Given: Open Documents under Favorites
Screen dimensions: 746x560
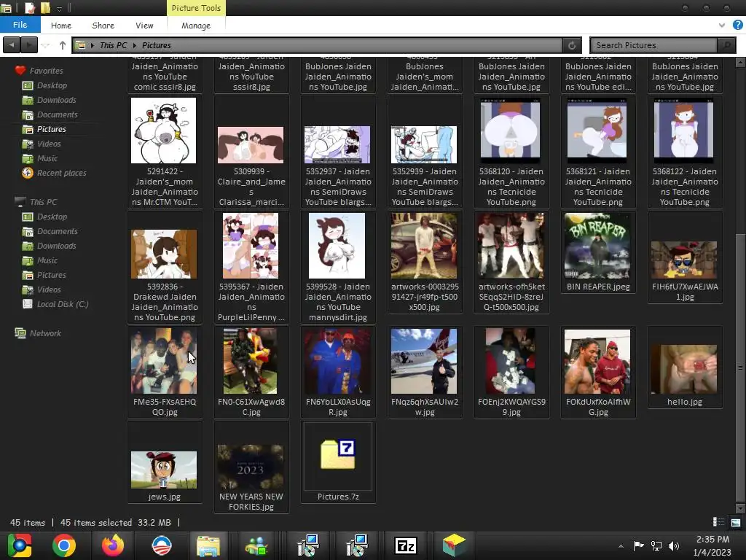Looking at the screenshot, I should [57, 114].
